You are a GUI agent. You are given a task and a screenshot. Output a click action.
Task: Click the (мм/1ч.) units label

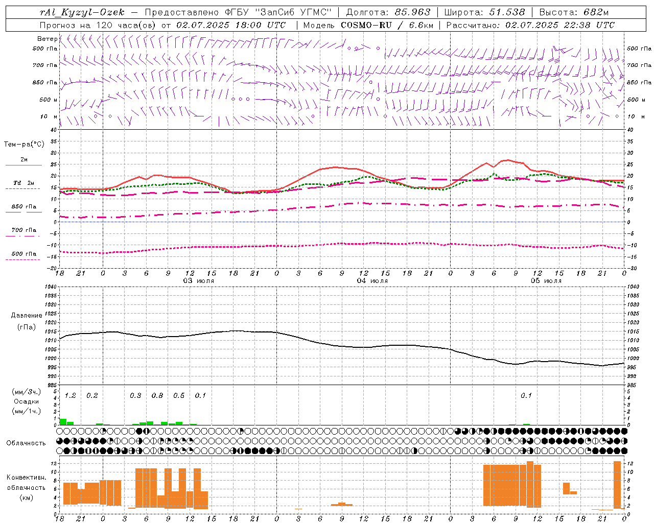[26, 411]
